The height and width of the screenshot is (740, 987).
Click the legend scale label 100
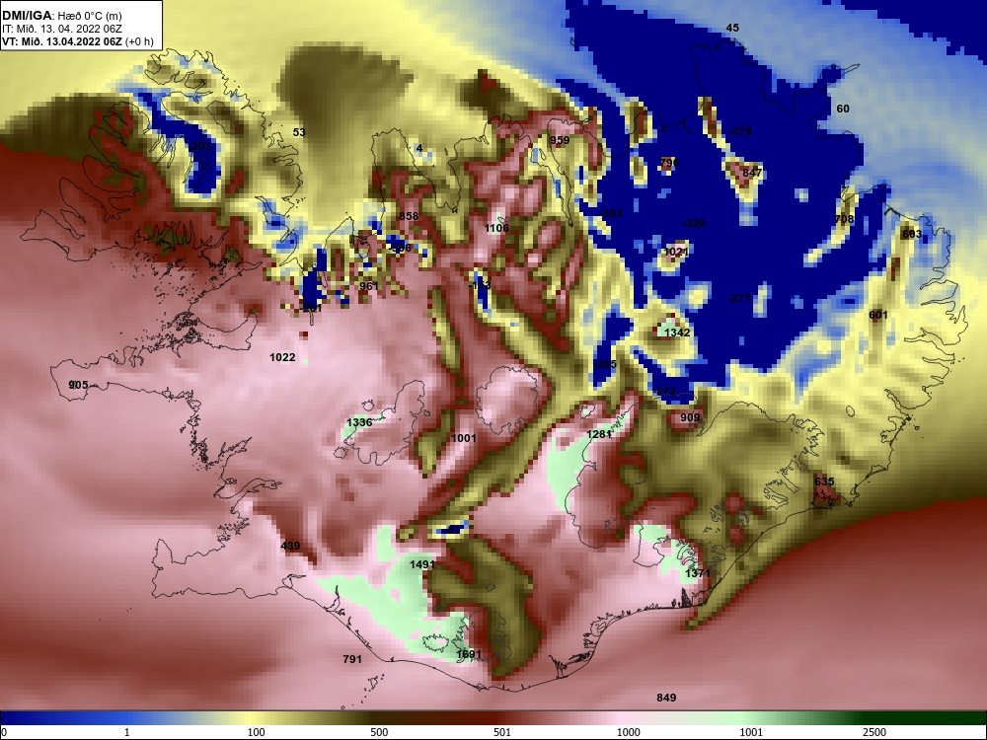256,732
